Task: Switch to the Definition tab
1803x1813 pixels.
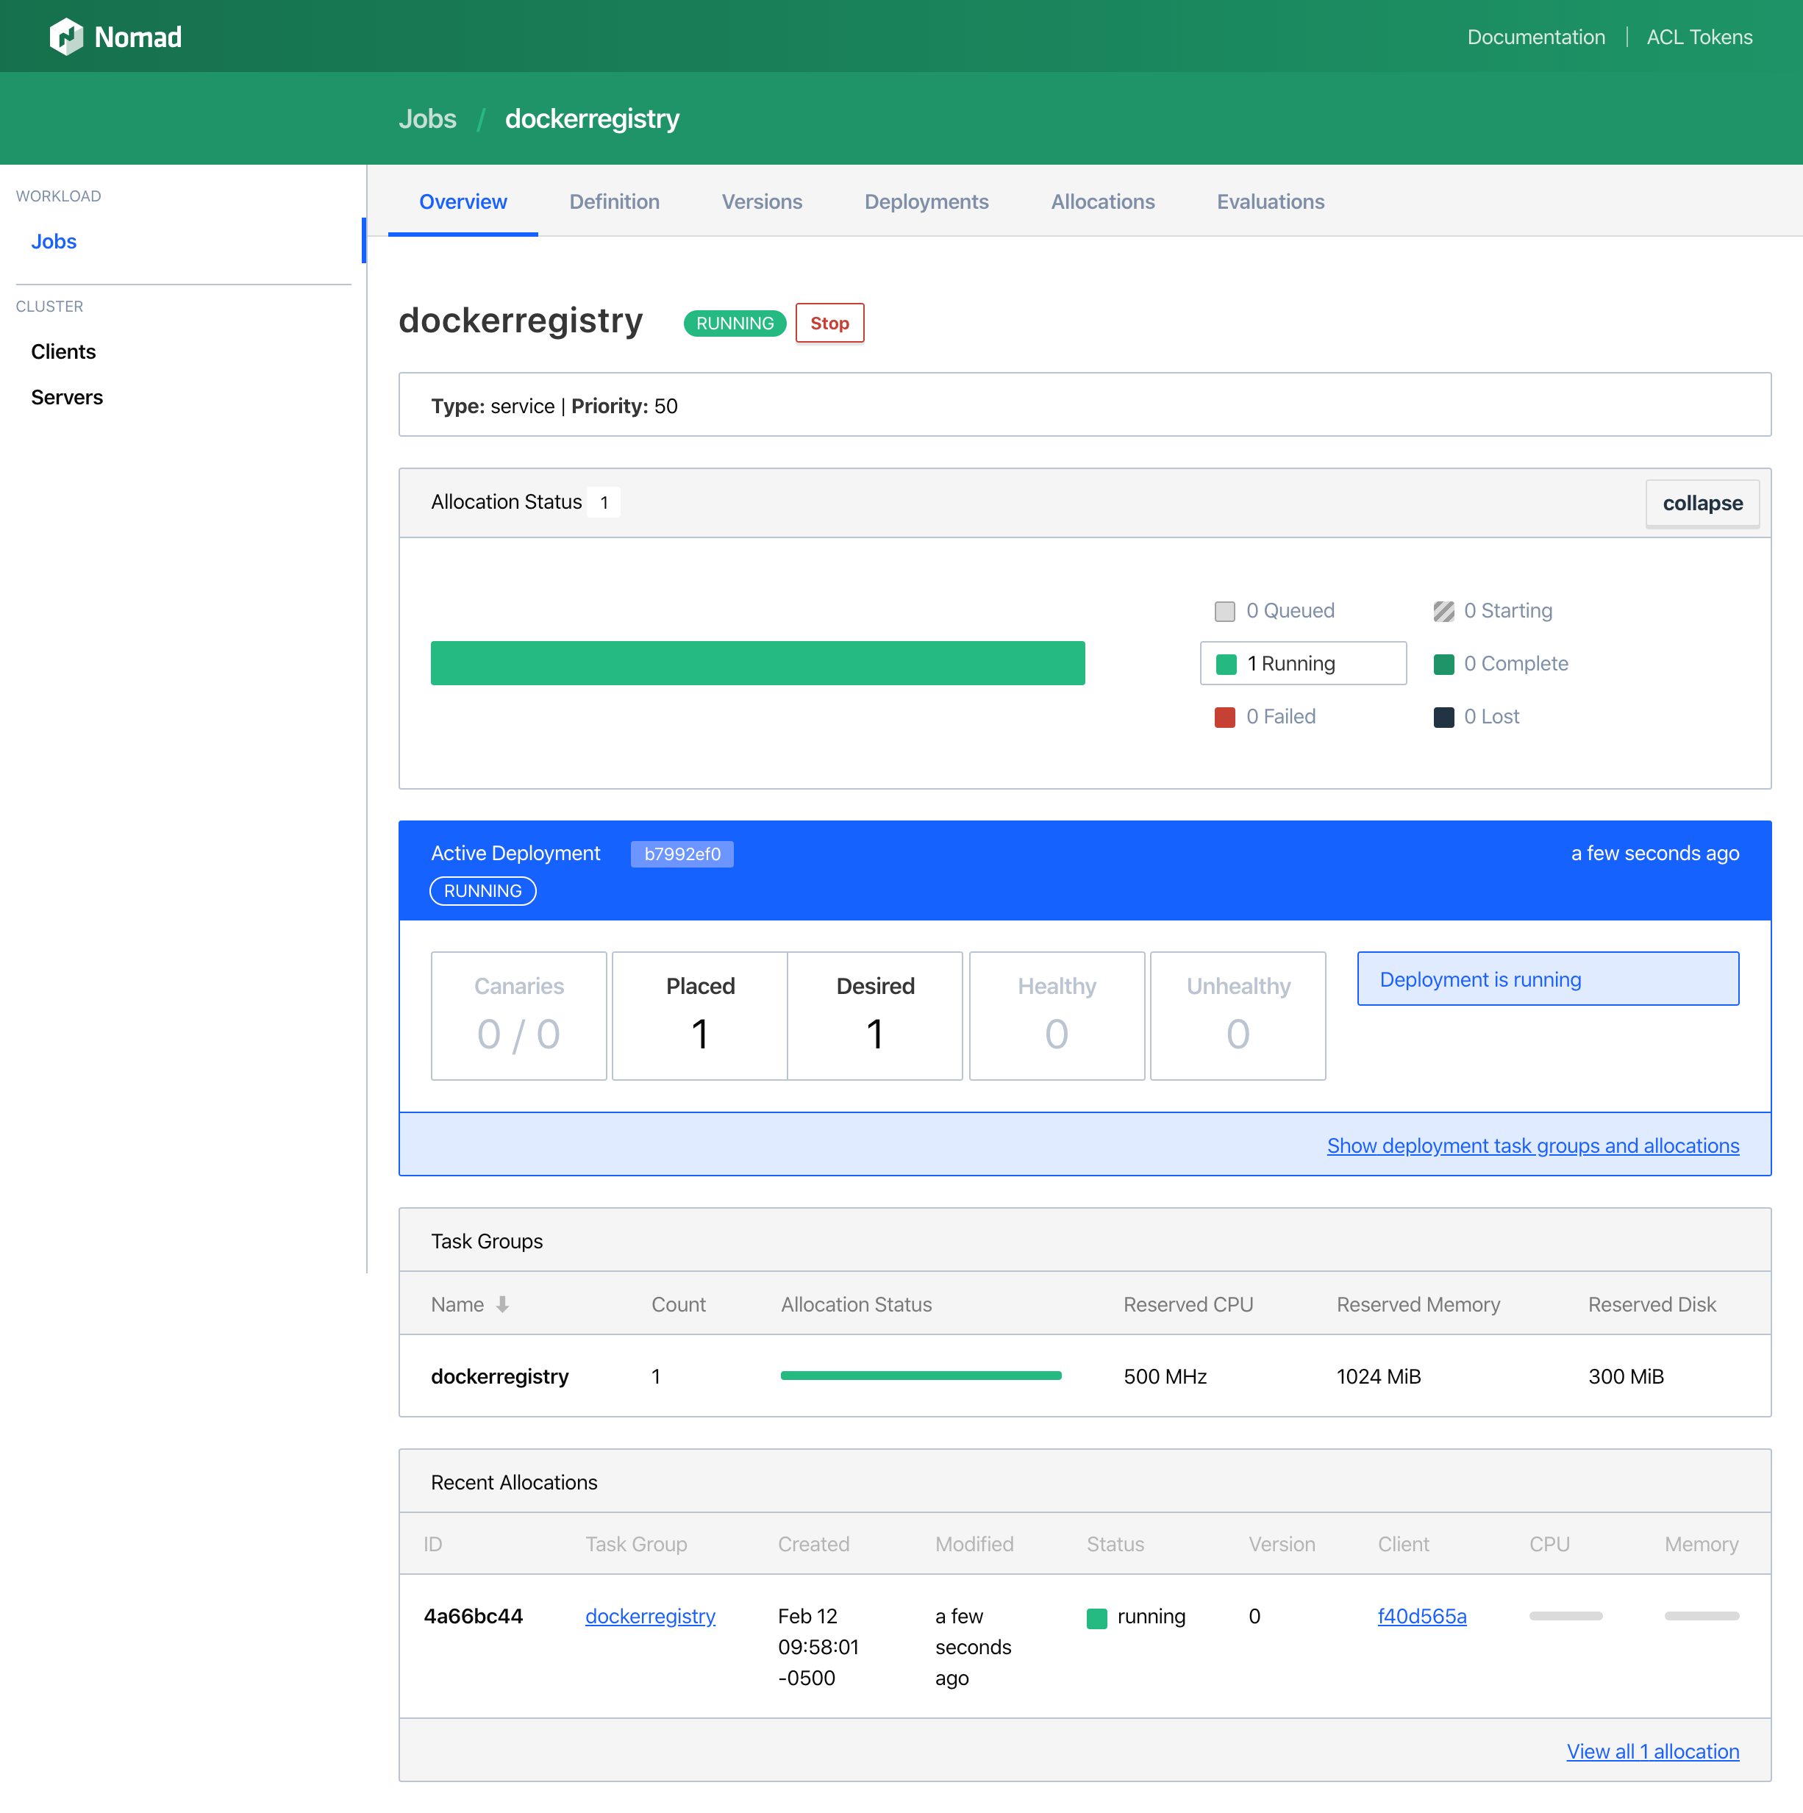Action: (615, 201)
